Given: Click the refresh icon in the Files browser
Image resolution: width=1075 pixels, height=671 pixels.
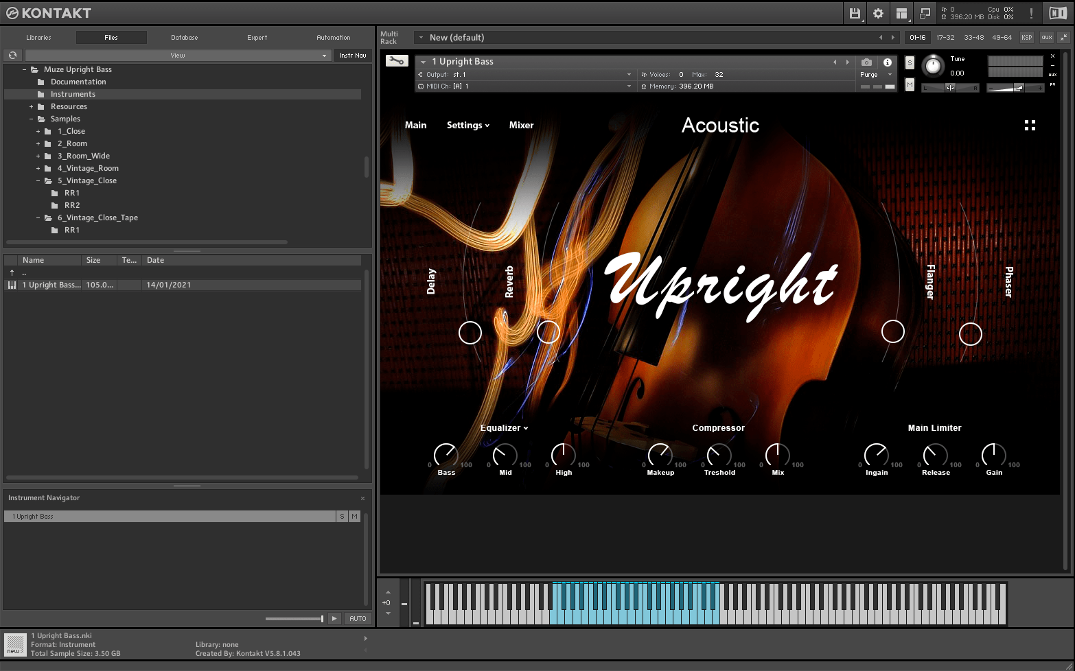Looking at the screenshot, I should 12,55.
